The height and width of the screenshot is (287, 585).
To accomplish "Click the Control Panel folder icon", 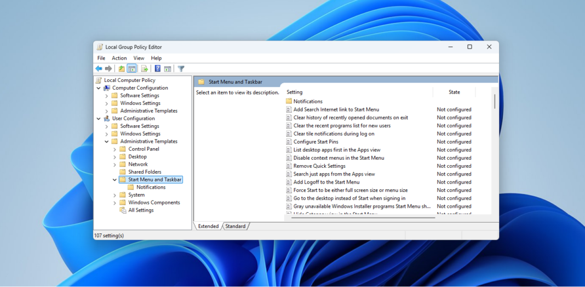I will click(122, 149).
